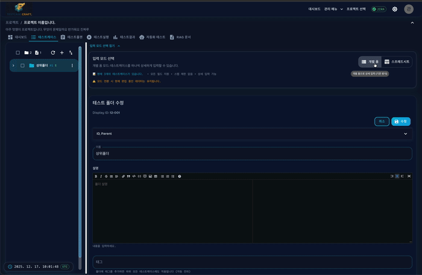The image size is (422, 275).
Task: Click the 수정 save button
Action: pyautogui.click(x=401, y=121)
